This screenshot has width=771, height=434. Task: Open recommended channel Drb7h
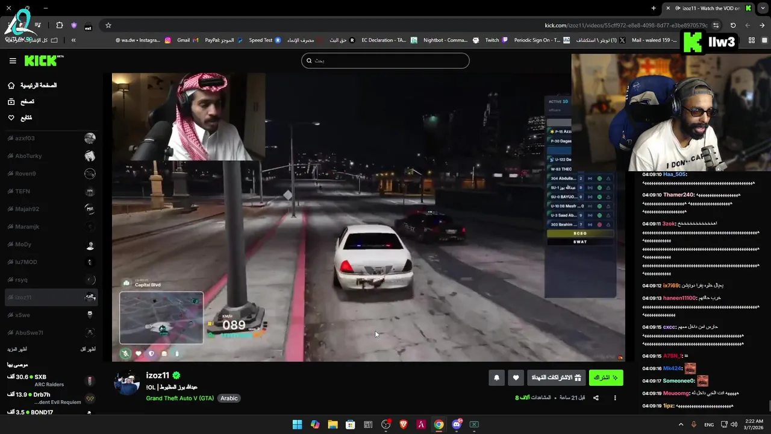coord(51,398)
